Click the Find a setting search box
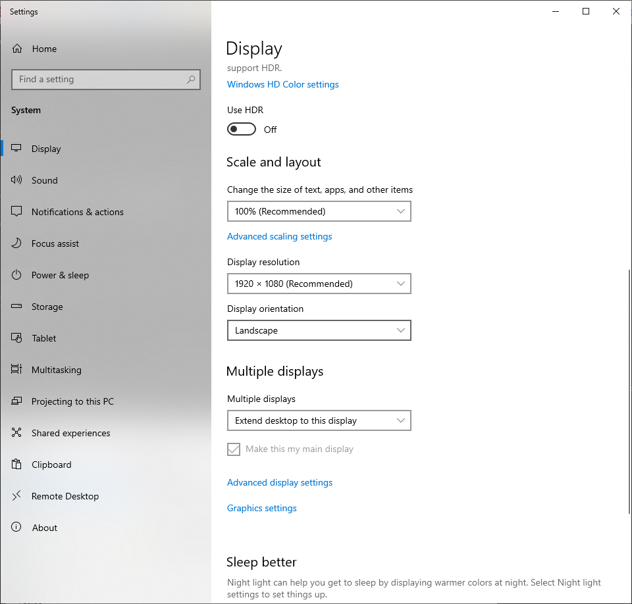The height and width of the screenshot is (604, 632). [x=106, y=80]
